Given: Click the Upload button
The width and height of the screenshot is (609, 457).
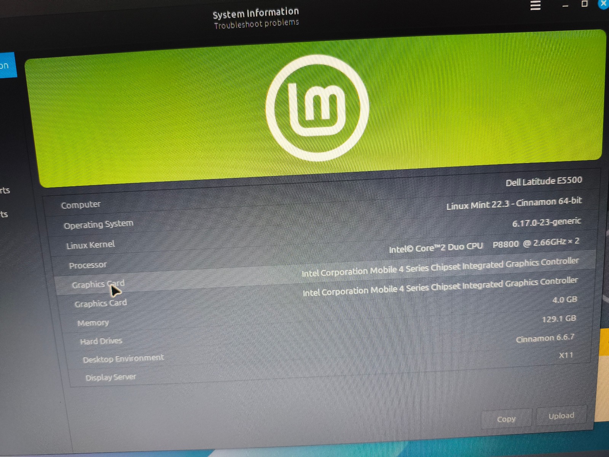Looking at the screenshot, I should tap(561, 416).
